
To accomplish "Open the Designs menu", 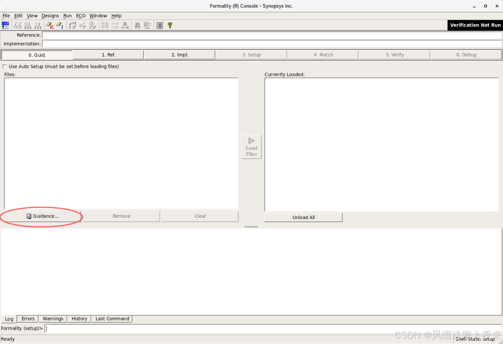I will click(x=50, y=16).
